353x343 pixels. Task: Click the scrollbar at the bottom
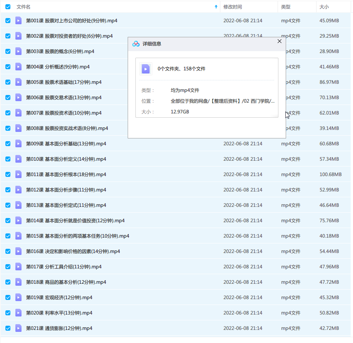(177, 341)
